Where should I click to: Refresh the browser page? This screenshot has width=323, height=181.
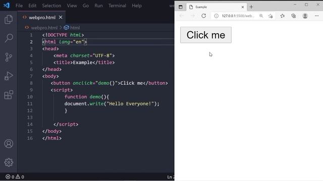pos(204,16)
